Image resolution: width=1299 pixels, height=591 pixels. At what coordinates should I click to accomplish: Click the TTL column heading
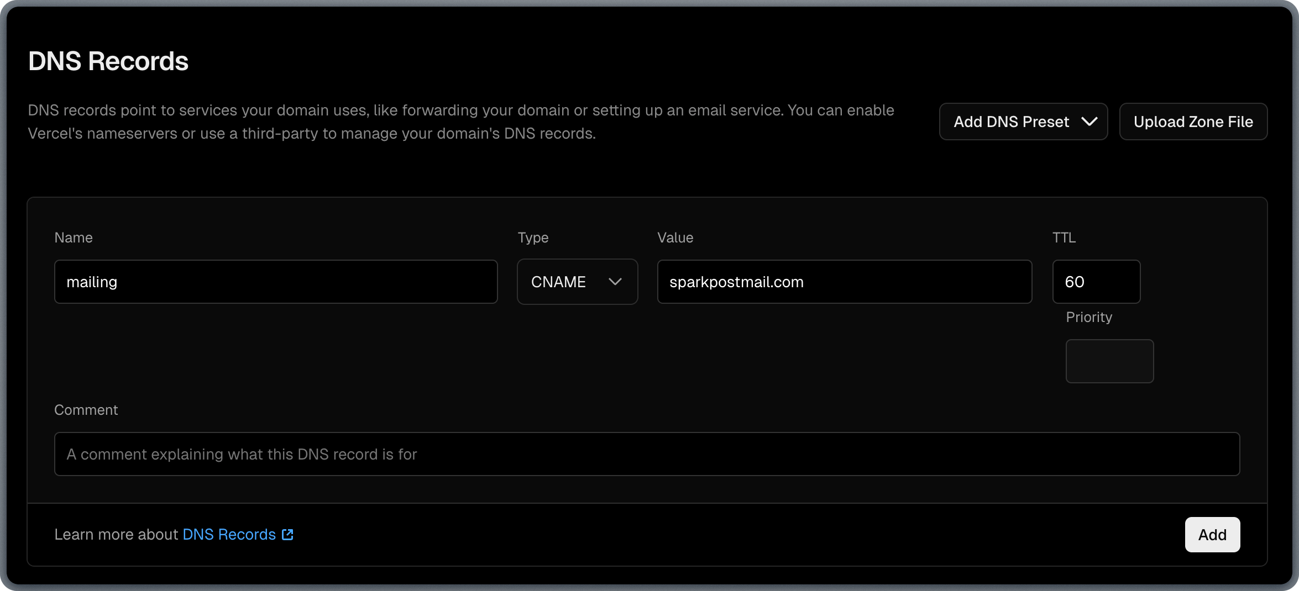point(1064,237)
